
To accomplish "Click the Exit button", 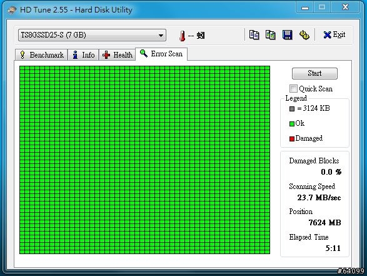I will [334, 34].
